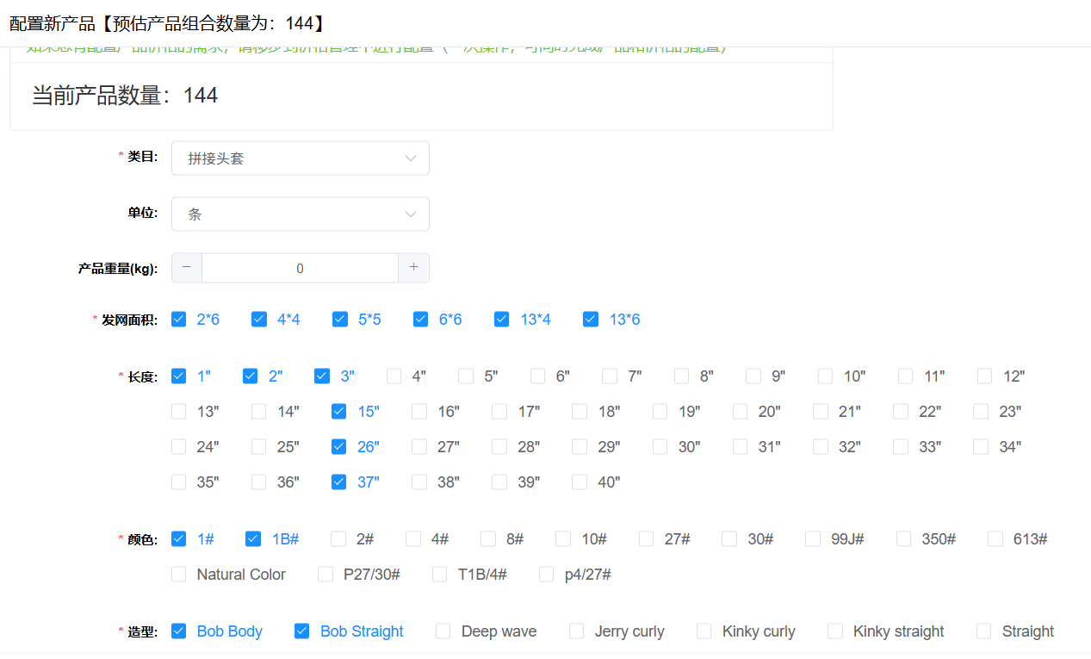Focus the product weight number input

point(300,268)
